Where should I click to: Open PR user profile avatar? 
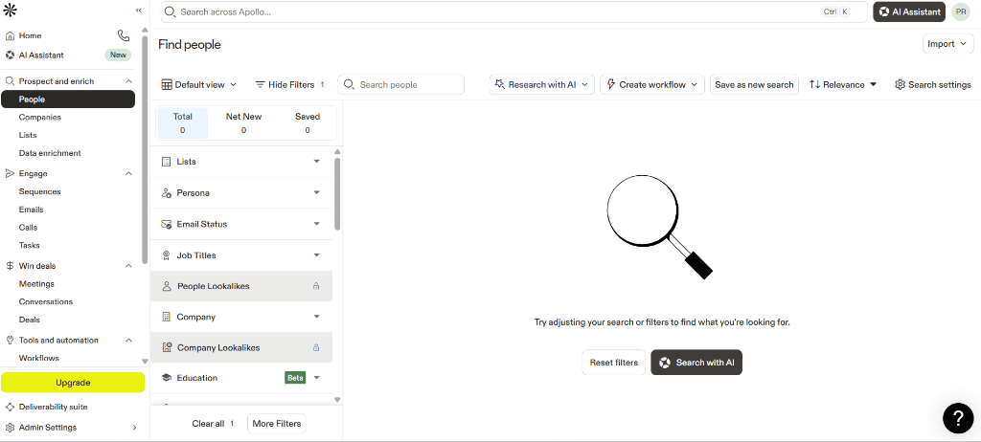960,11
